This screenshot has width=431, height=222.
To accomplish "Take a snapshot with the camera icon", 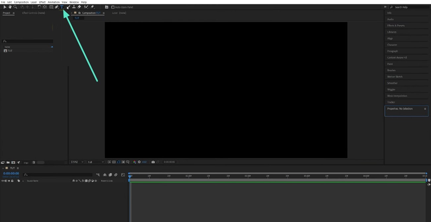I will 153,162.
